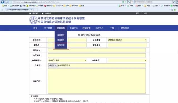Expand the 会员类型 dropdown
The height and width of the screenshot is (103, 178).
tap(127, 40)
